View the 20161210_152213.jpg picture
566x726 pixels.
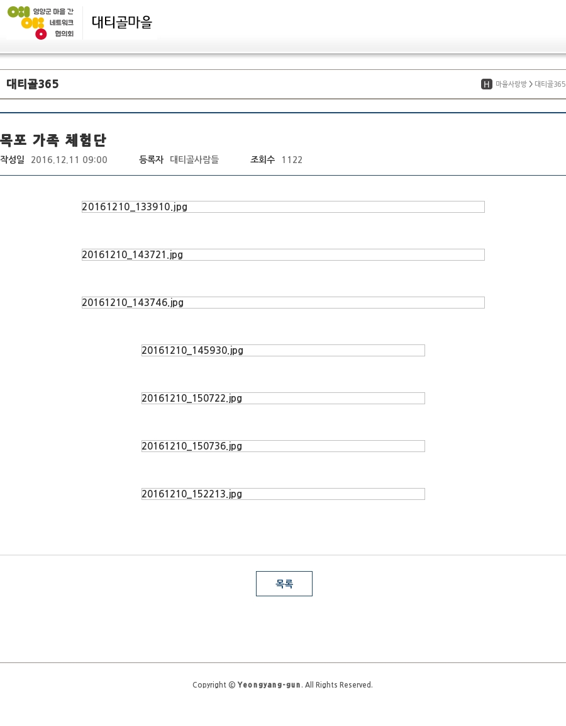click(283, 494)
